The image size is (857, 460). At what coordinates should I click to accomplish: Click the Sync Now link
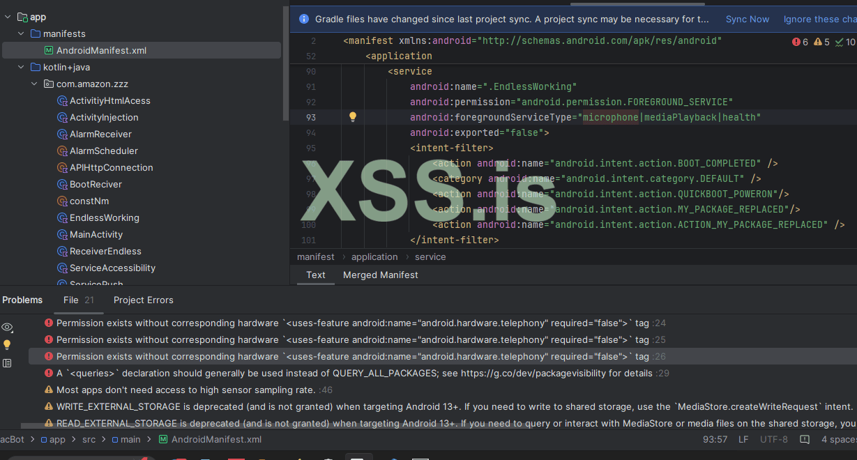click(x=747, y=19)
